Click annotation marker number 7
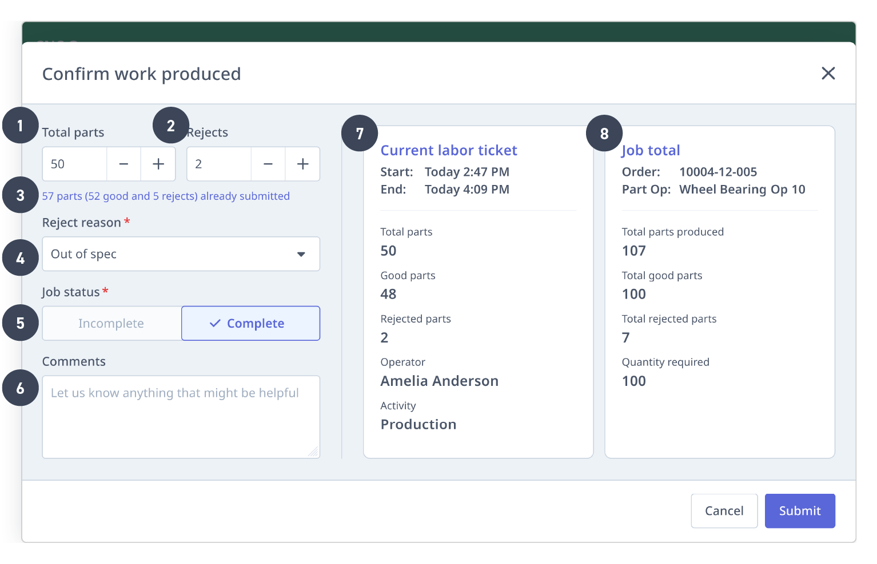Viewport: 877px width, 564px height. click(360, 134)
